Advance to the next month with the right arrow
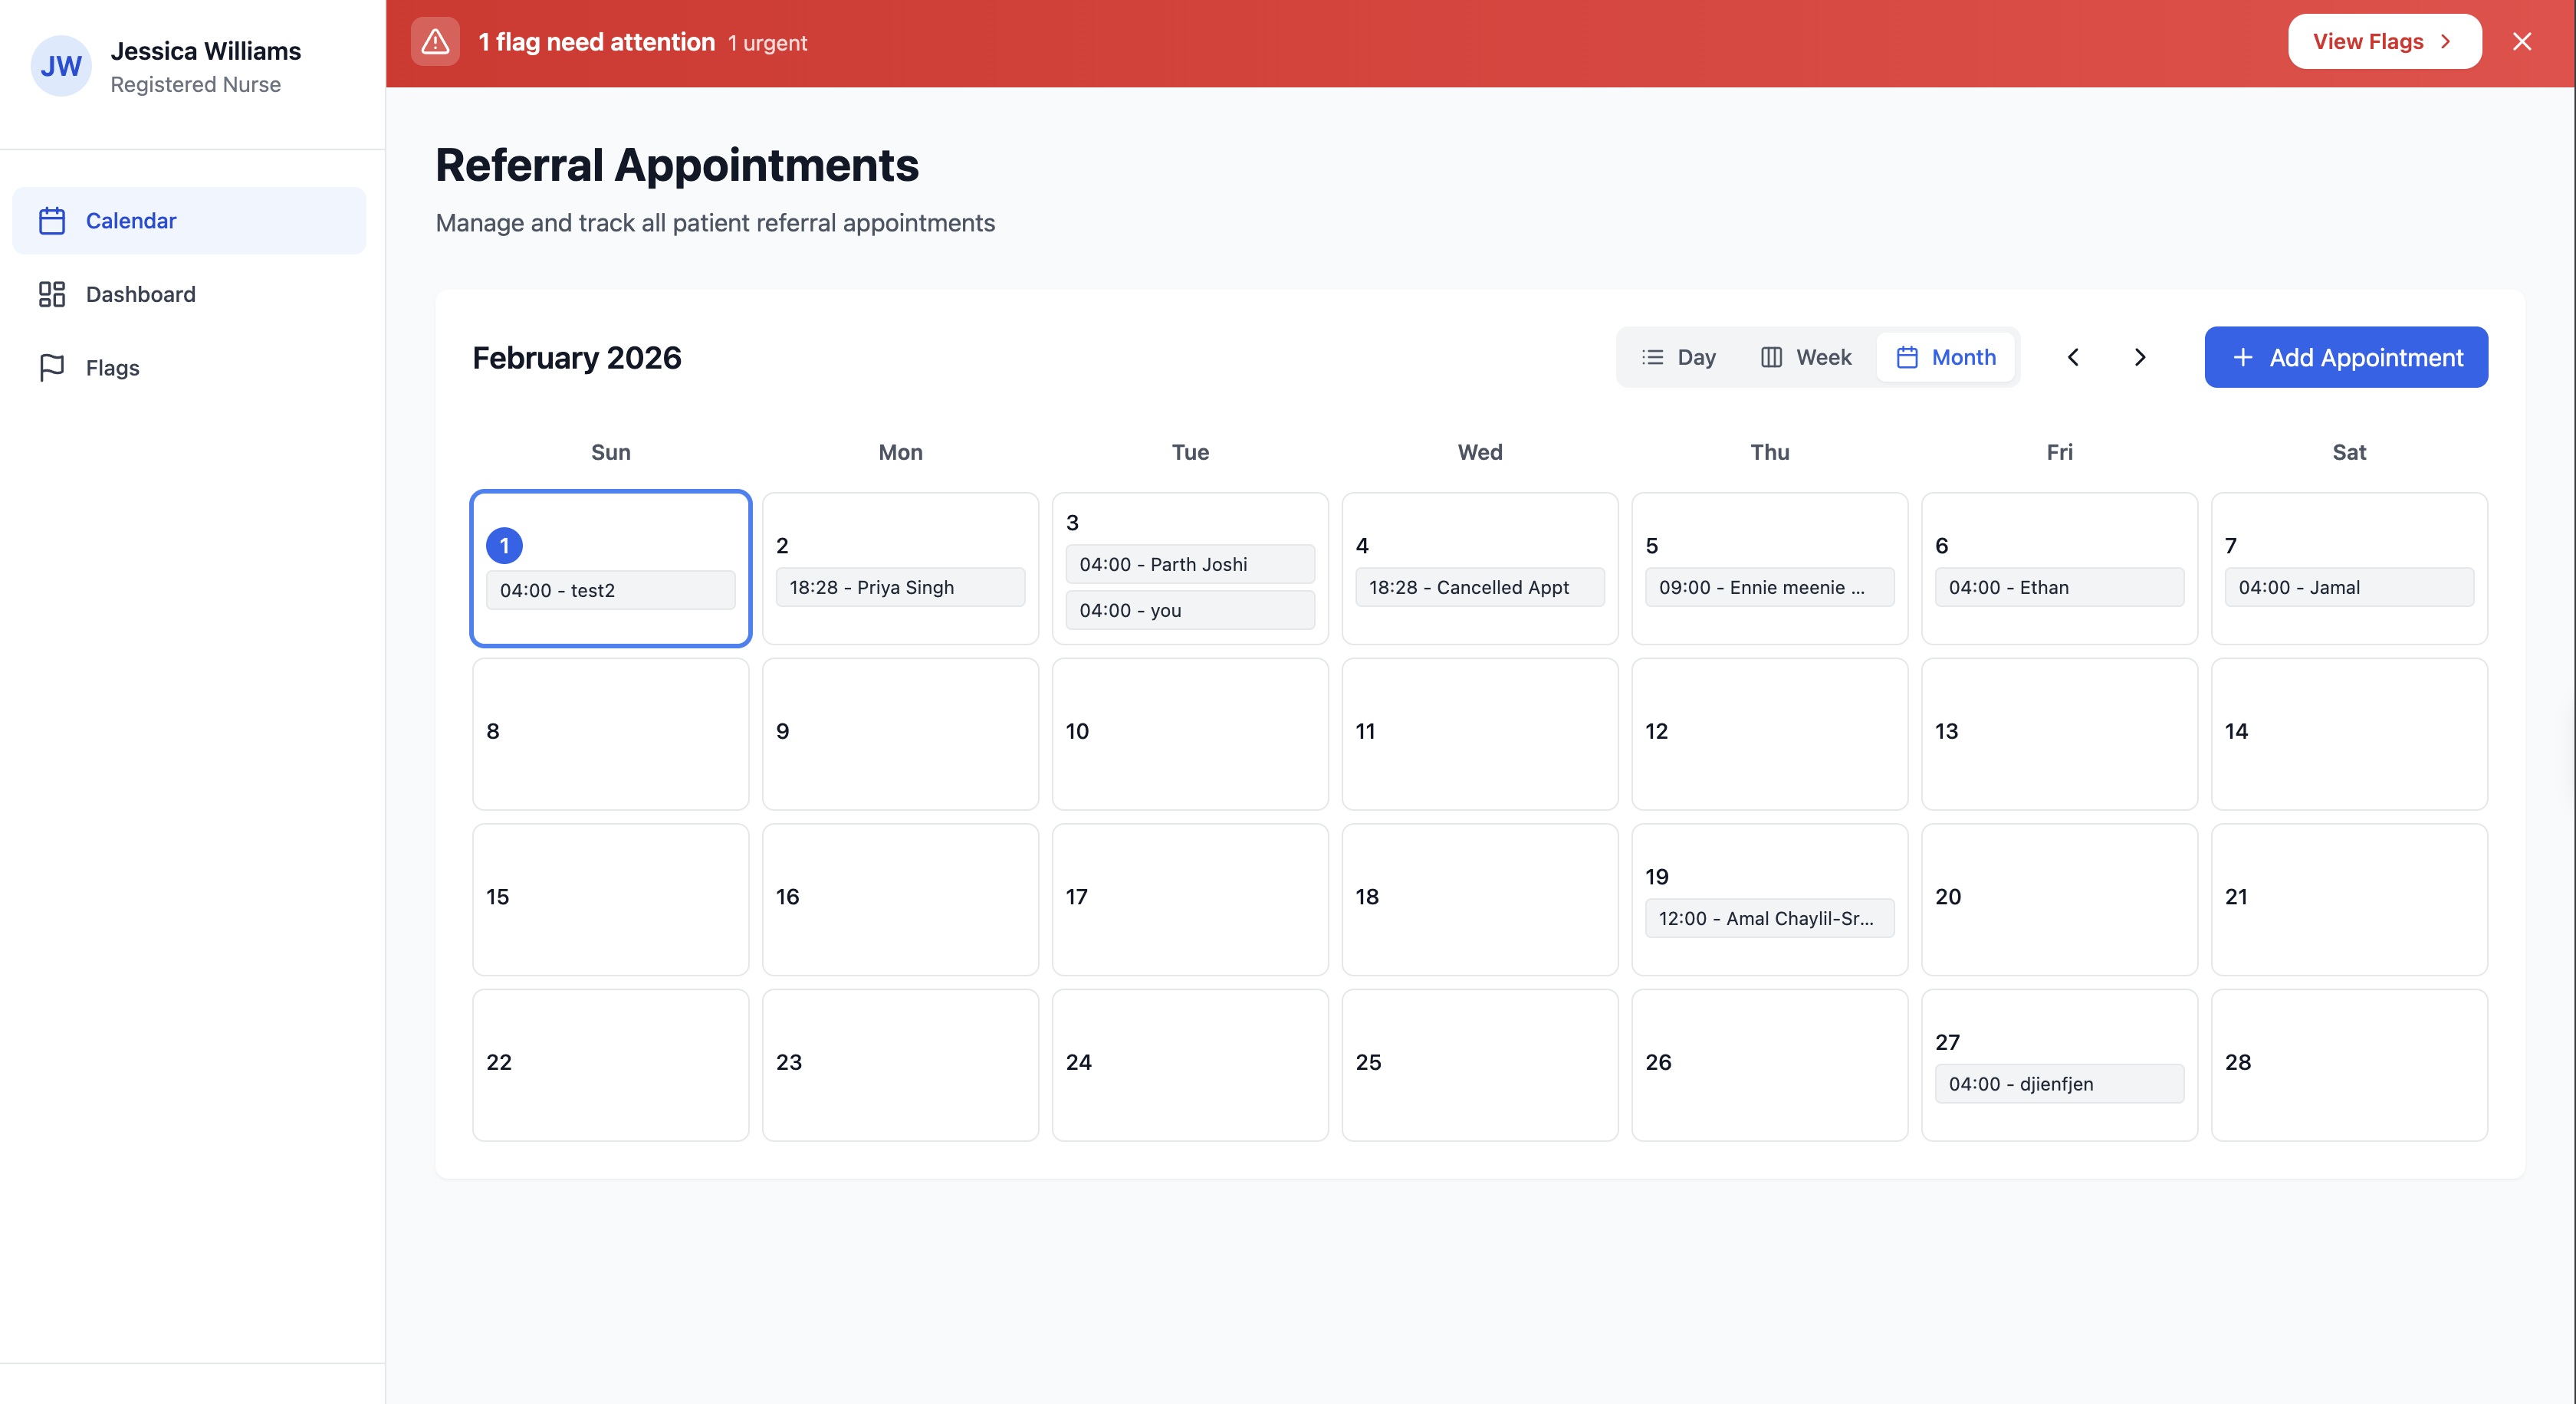Viewport: 2576px width, 1404px height. pos(2139,358)
